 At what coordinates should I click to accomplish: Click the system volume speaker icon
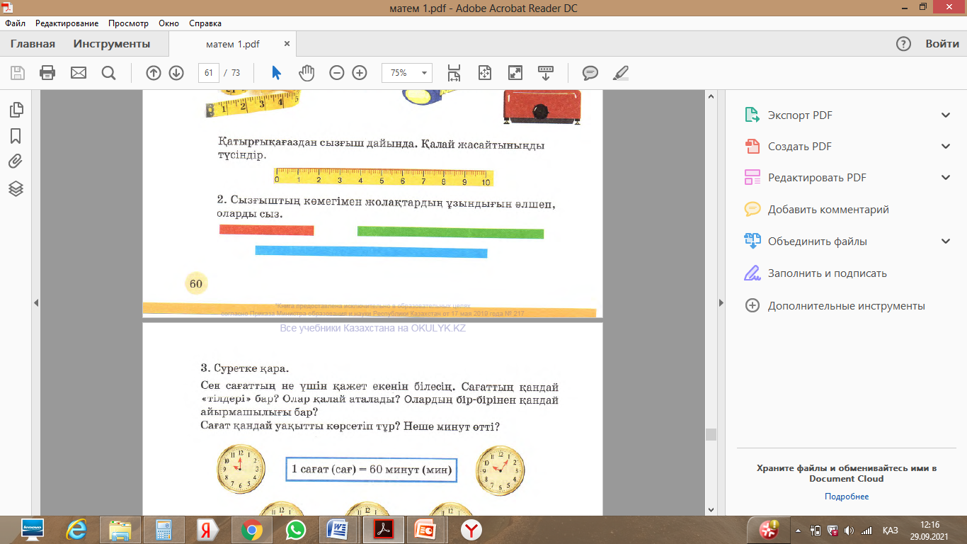coord(849,531)
